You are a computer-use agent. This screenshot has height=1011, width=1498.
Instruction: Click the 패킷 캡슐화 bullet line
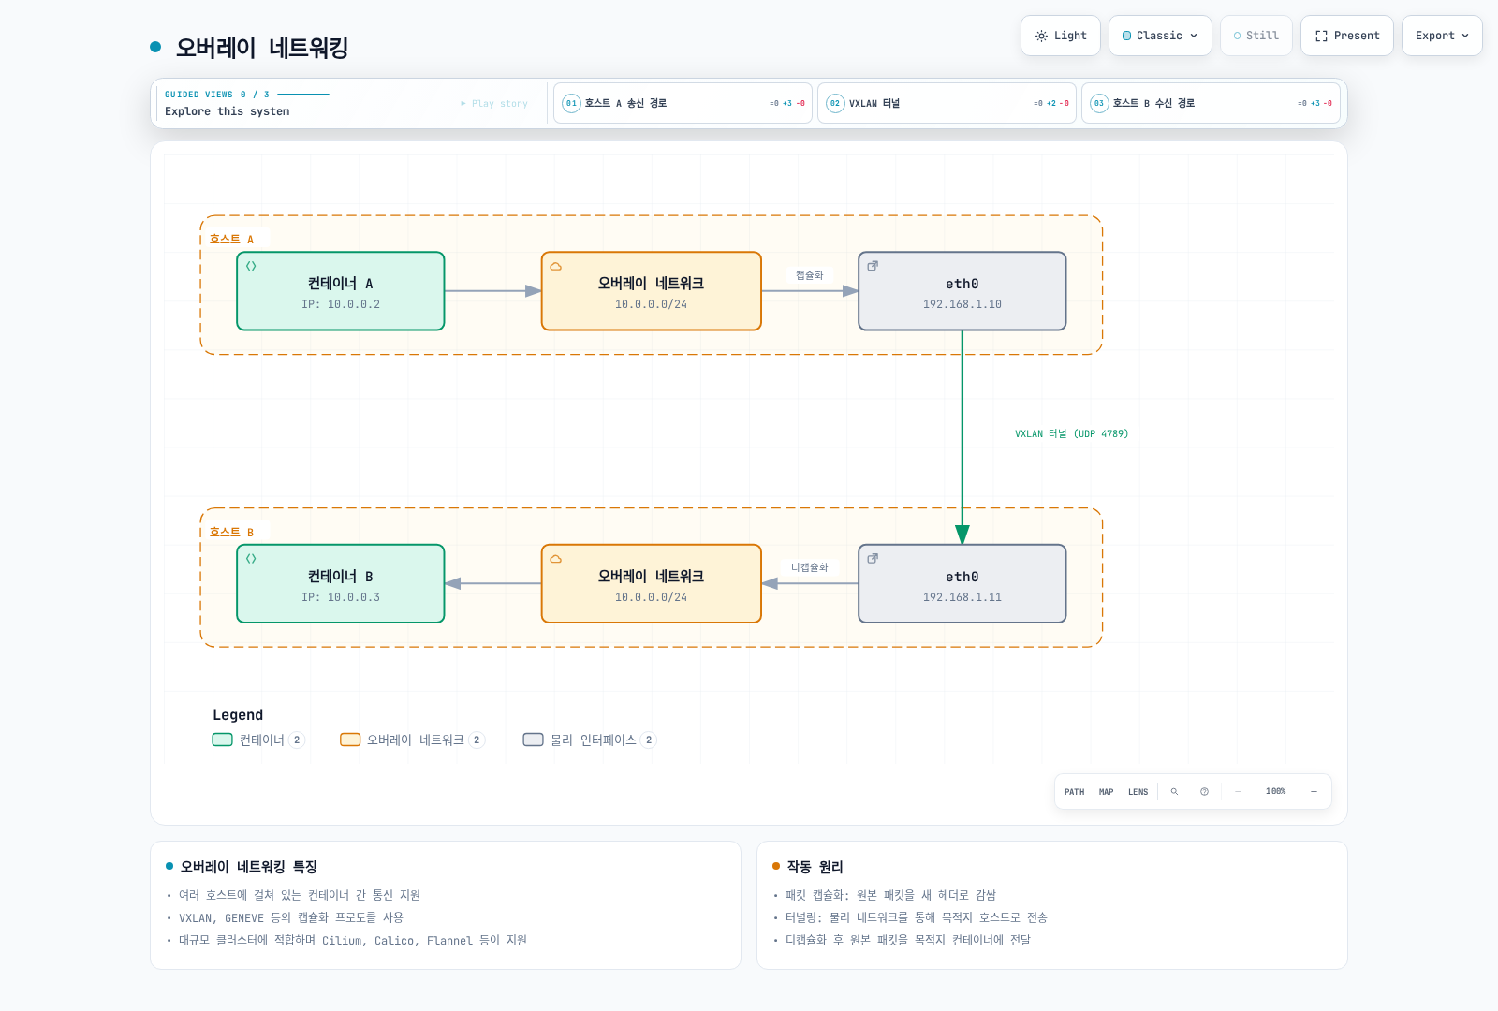point(890,896)
